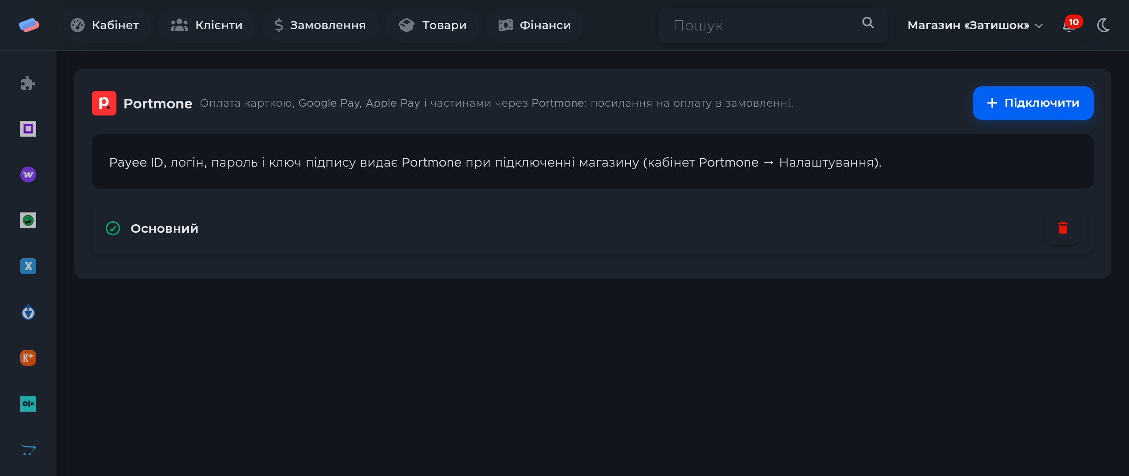Open the purple W integration icon
Viewport: 1129px width, 476px height.
point(28,175)
